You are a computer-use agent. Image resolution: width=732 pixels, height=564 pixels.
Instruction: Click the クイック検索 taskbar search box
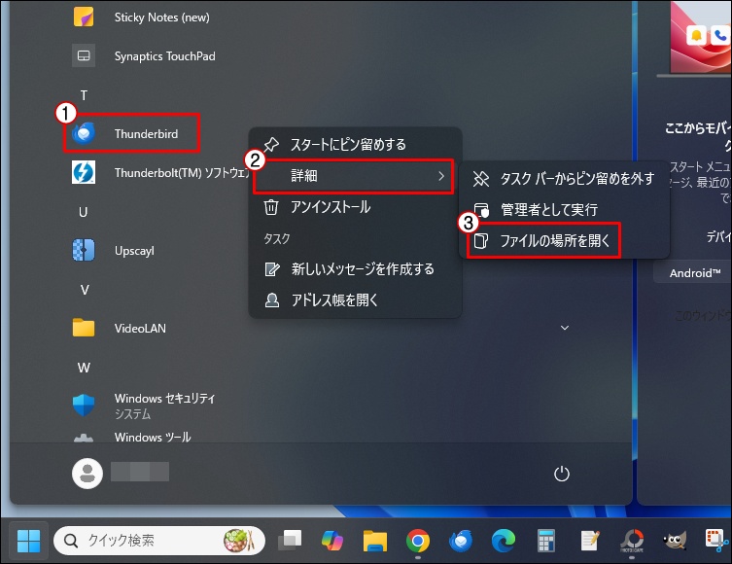(159, 541)
